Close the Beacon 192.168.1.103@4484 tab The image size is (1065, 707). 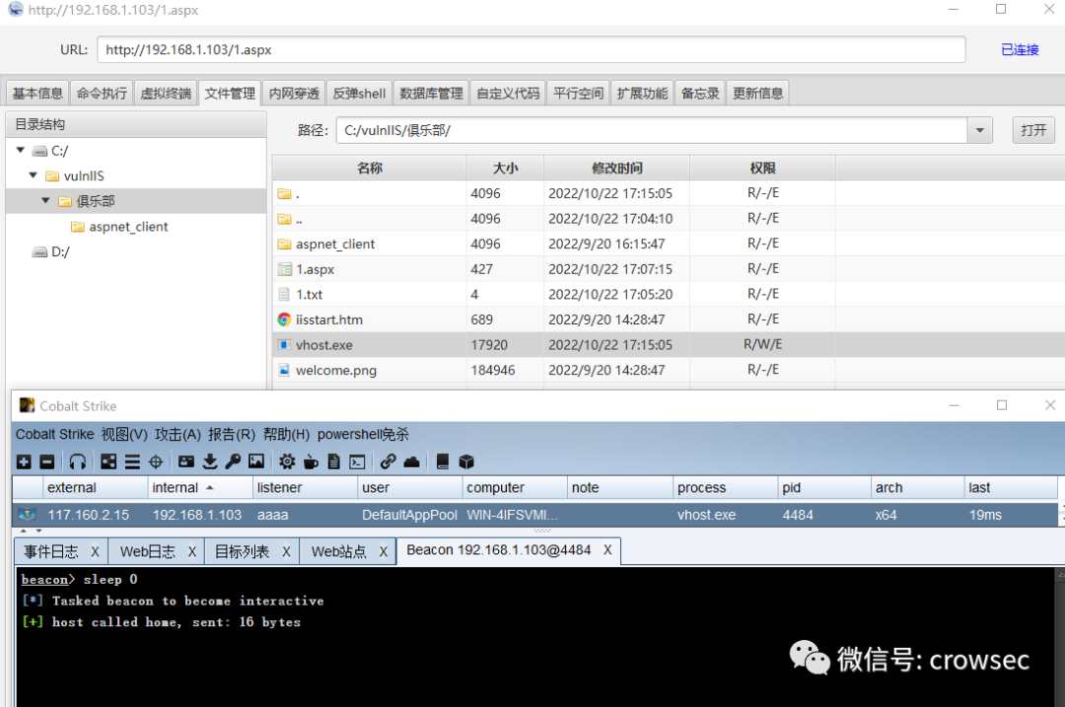pyautogui.click(x=607, y=550)
